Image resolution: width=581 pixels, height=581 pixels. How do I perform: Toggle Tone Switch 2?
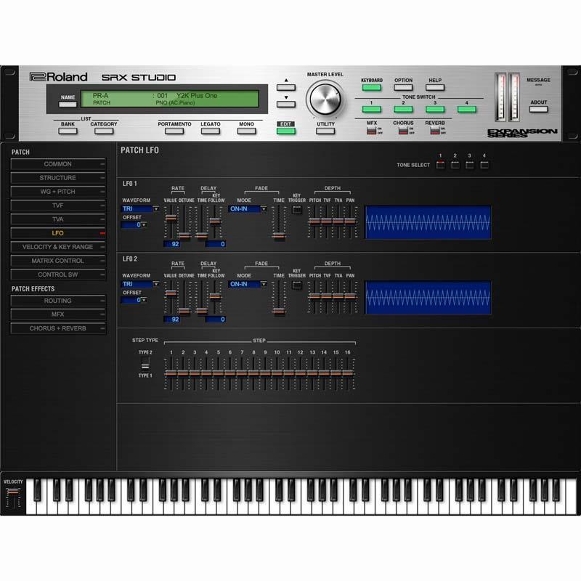(x=403, y=110)
